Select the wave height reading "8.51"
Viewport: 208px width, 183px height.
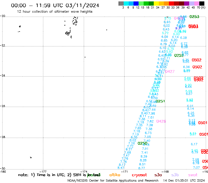(x=142, y=164)
